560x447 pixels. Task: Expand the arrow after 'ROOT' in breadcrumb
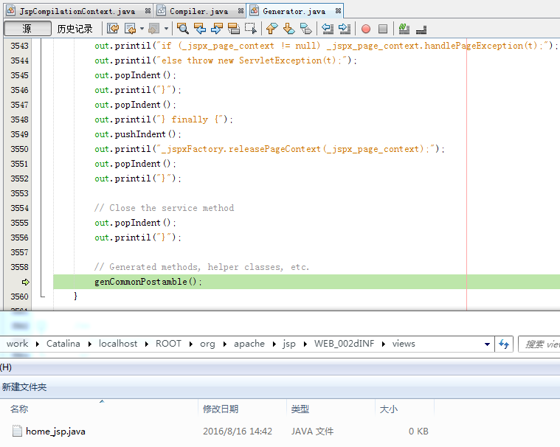(x=190, y=344)
